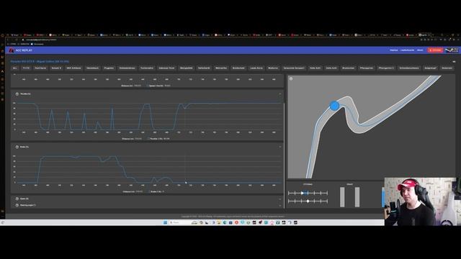Select the Brünnchen section tab
Viewport: 461px width, 259px height.
[x=348, y=68]
